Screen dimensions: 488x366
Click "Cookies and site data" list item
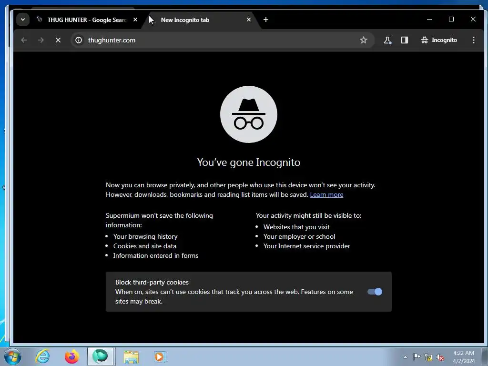(x=145, y=246)
